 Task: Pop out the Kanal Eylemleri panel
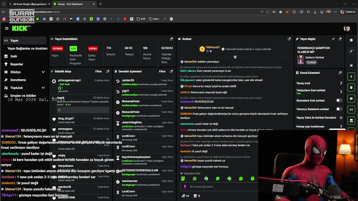pos(340,73)
